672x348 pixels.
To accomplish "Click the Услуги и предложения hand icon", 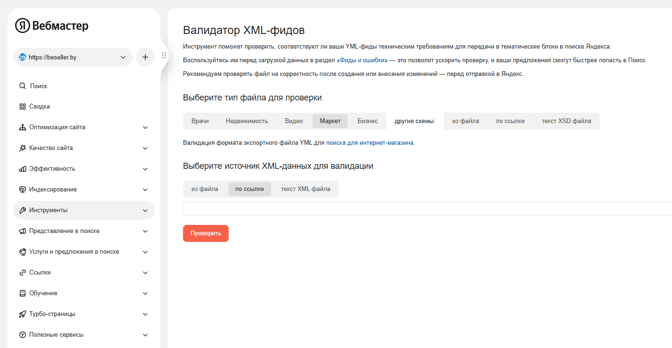I will (x=22, y=252).
